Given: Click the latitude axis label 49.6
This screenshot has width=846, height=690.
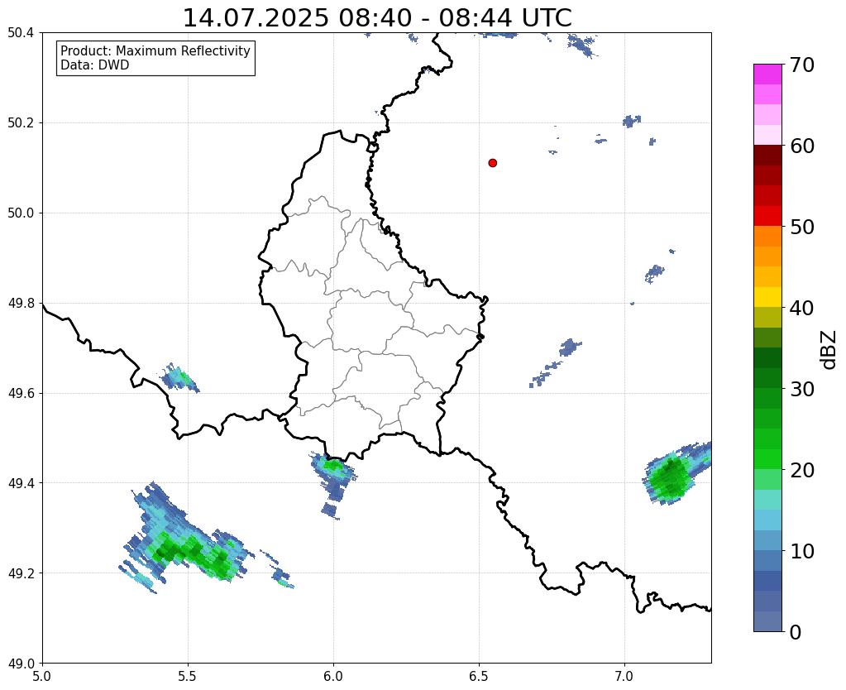Looking at the screenshot, I should [x=21, y=394].
